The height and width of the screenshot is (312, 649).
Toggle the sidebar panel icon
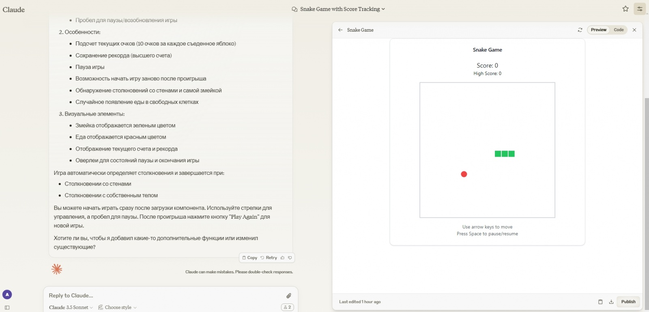[7, 308]
